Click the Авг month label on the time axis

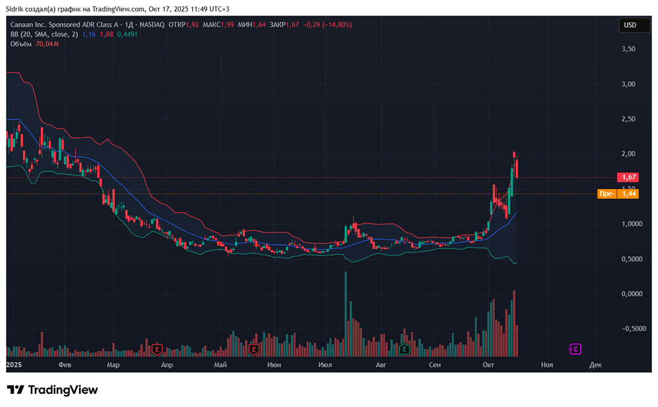[380, 365]
